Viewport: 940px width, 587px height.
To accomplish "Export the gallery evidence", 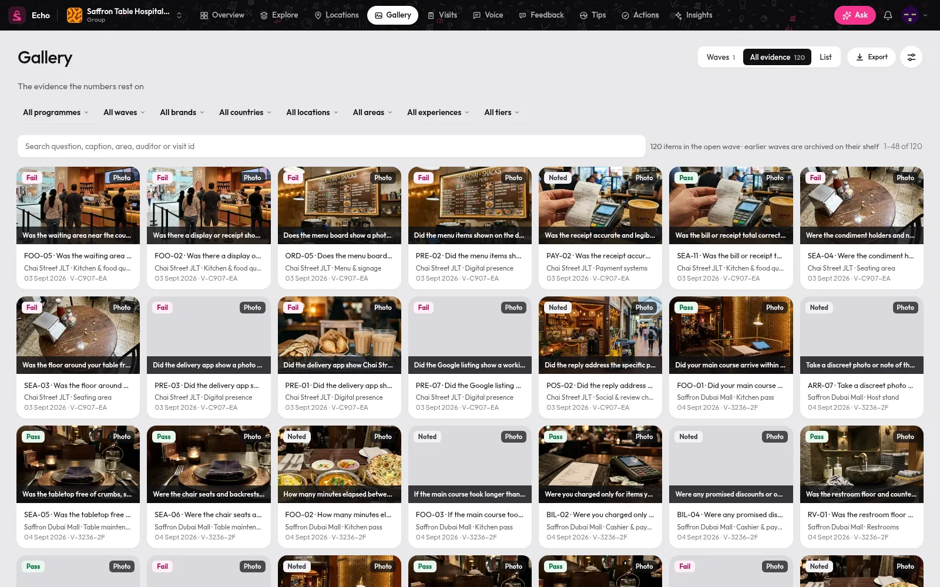I will pos(871,57).
